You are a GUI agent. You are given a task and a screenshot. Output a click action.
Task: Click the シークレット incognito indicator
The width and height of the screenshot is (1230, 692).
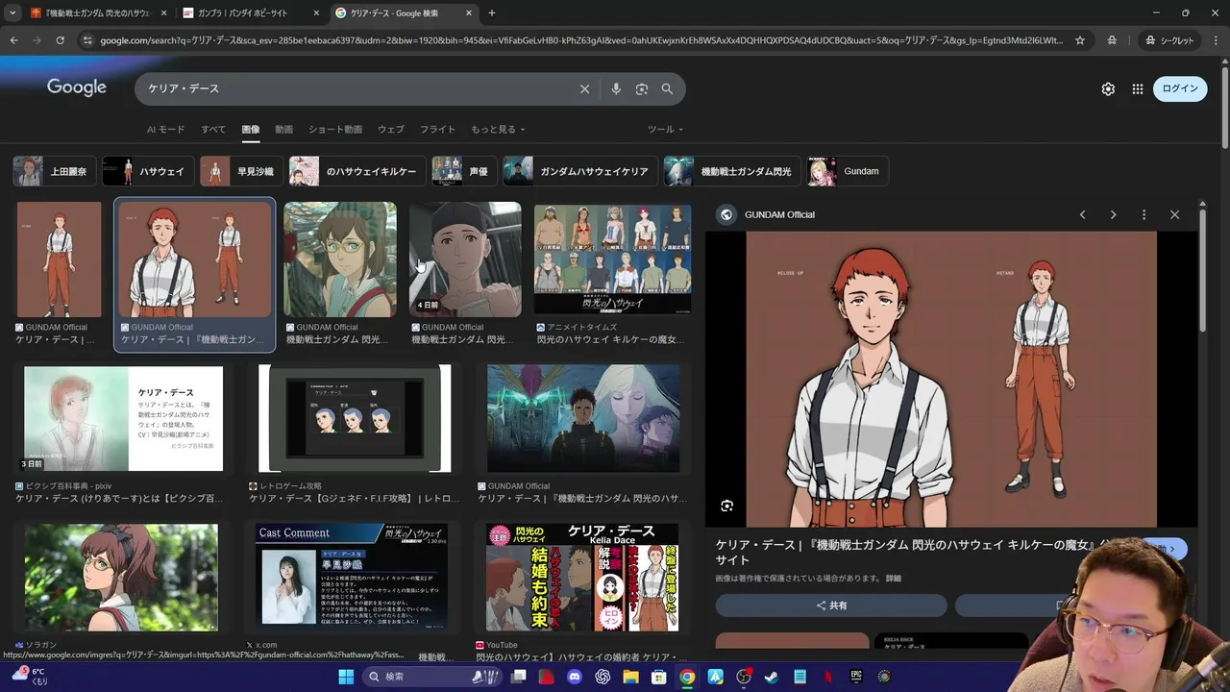1168,40
